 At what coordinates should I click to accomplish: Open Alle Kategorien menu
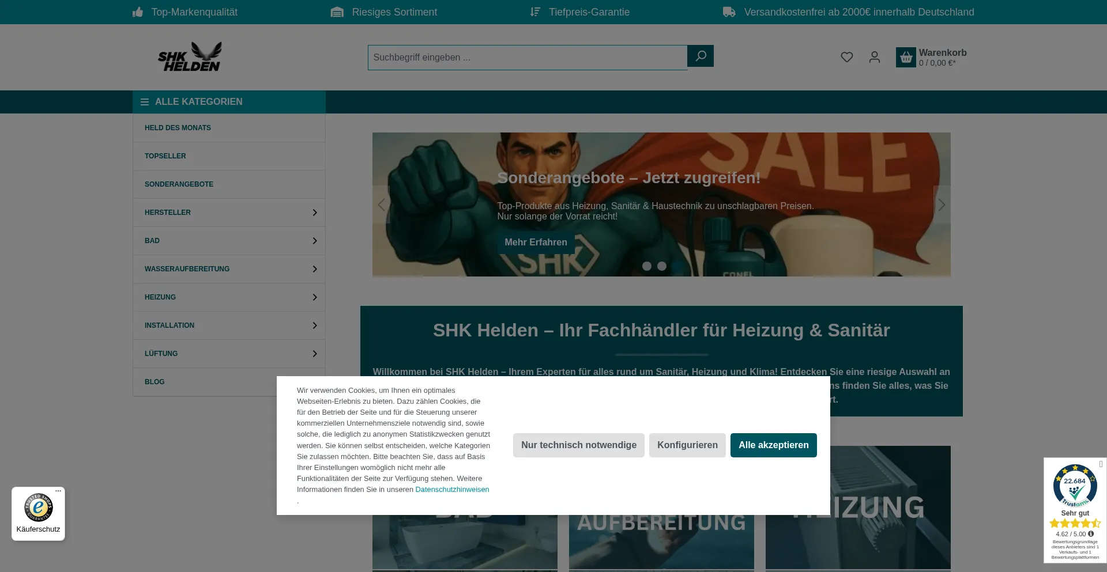click(229, 102)
